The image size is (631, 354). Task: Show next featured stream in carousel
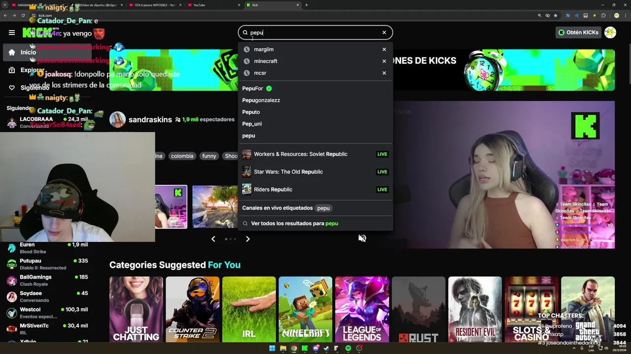tap(247, 239)
